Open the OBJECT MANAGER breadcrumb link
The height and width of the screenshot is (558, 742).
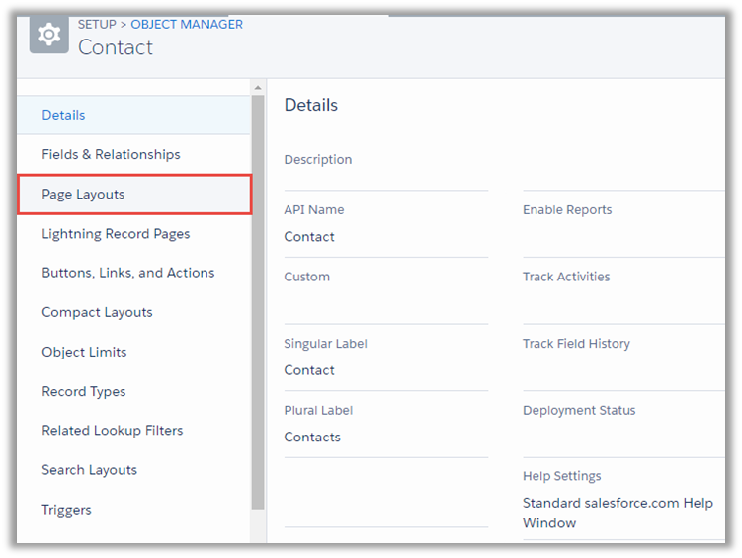point(187,24)
